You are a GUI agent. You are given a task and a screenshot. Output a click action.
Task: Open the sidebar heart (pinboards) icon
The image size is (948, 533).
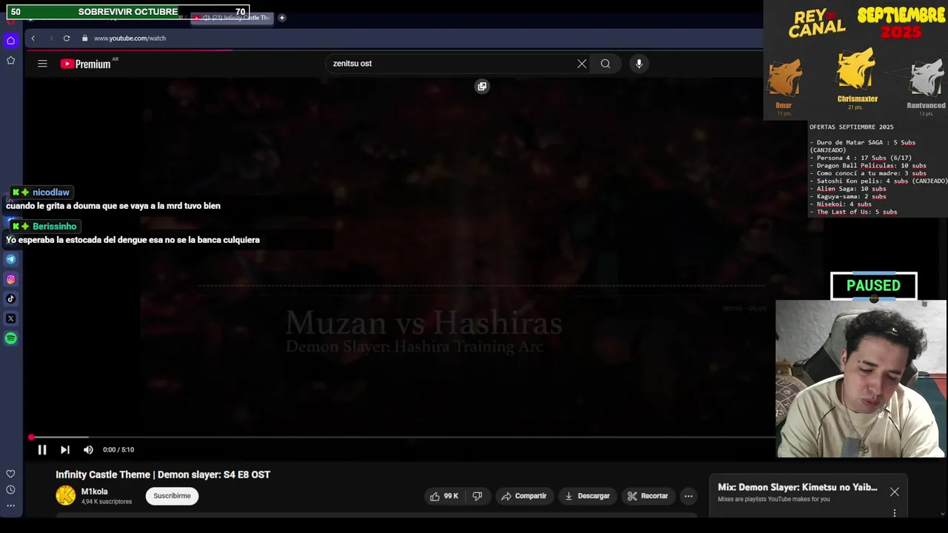point(10,474)
